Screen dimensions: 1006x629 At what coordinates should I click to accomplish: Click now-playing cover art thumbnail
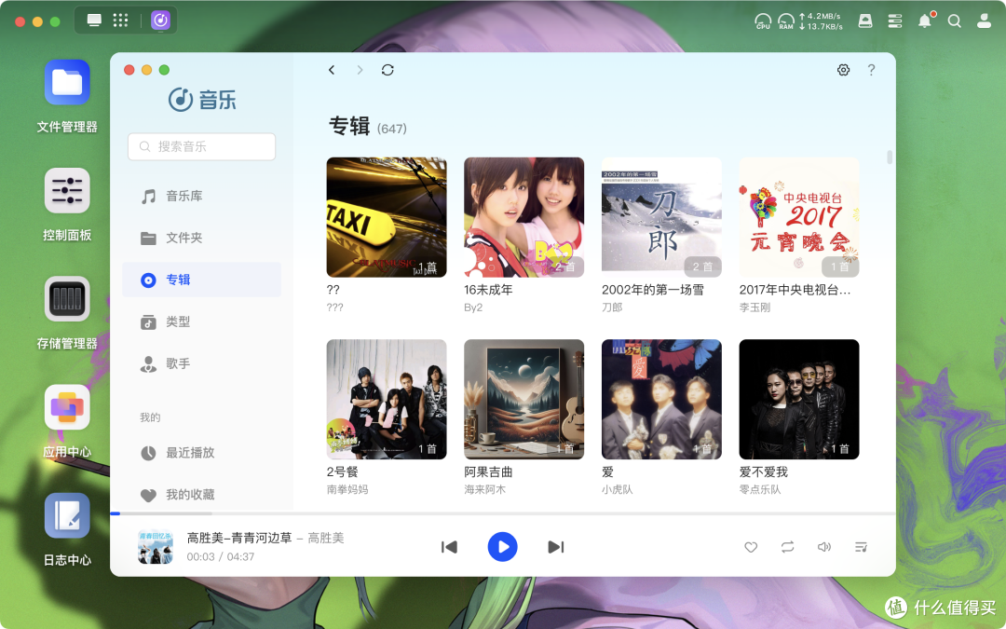pos(156,547)
